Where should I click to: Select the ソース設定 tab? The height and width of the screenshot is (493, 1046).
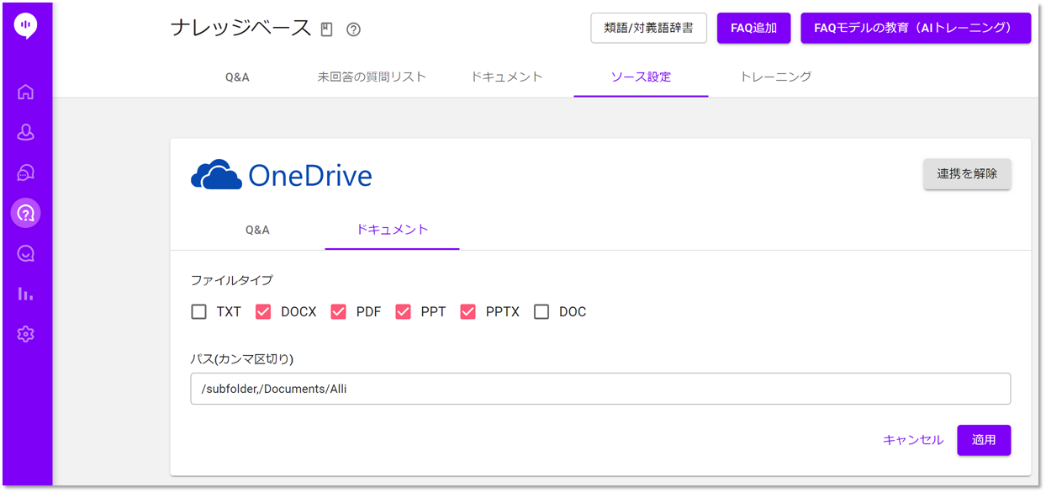pyautogui.click(x=641, y=77)
